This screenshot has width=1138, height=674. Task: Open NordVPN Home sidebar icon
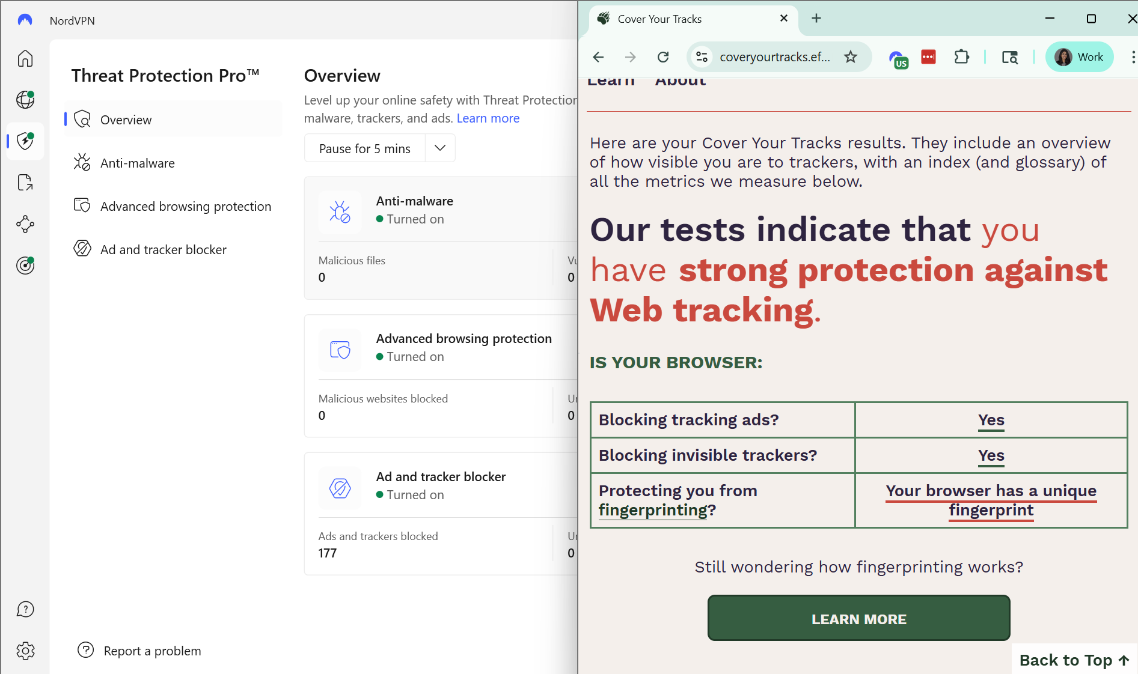click(25, 58)
